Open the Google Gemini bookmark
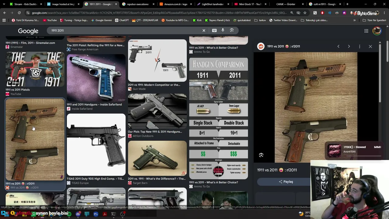 (x=102, y=20)
